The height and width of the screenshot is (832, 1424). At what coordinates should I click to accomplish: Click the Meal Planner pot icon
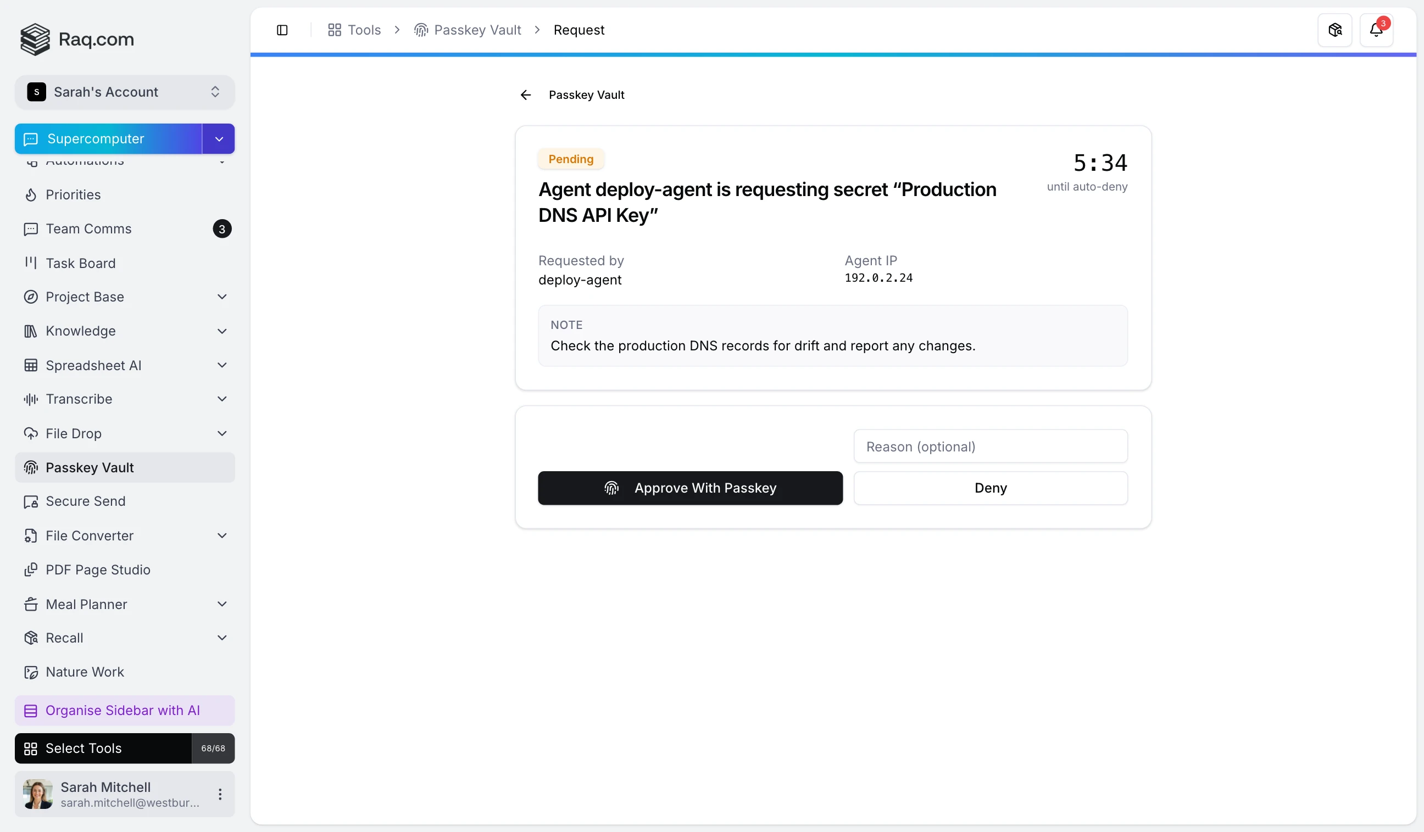click(31, 605)
